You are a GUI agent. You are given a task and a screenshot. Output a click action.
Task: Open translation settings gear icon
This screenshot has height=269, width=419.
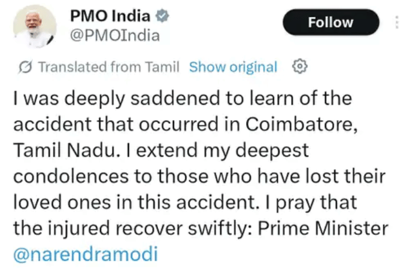(299, 66)
